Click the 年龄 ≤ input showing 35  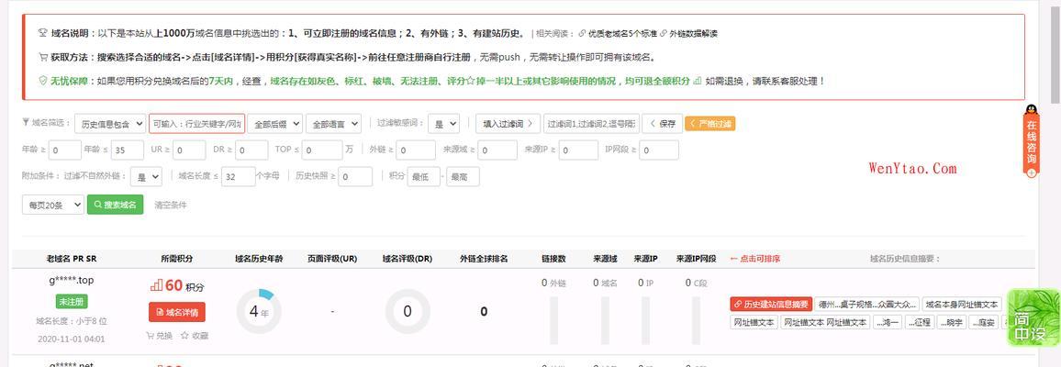128,150
